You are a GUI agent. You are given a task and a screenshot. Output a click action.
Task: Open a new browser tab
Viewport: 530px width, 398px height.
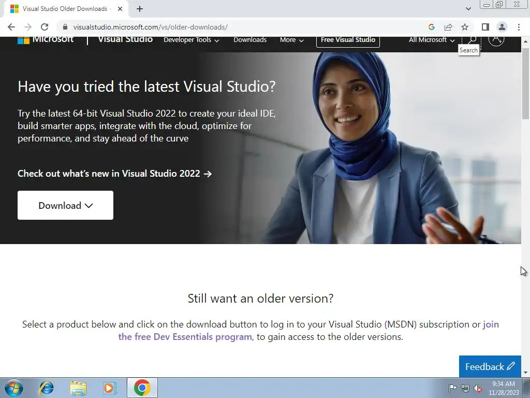(x=140, y=9)
